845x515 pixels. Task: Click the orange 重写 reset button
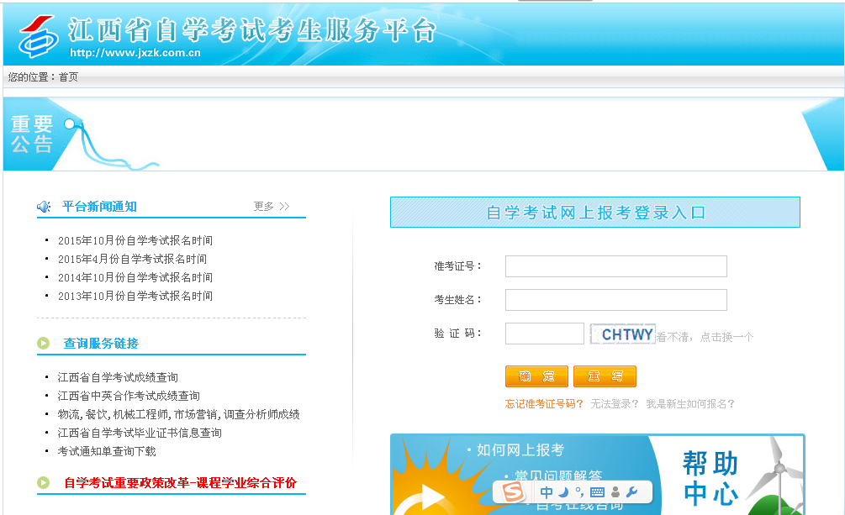(x=605, y=376)
